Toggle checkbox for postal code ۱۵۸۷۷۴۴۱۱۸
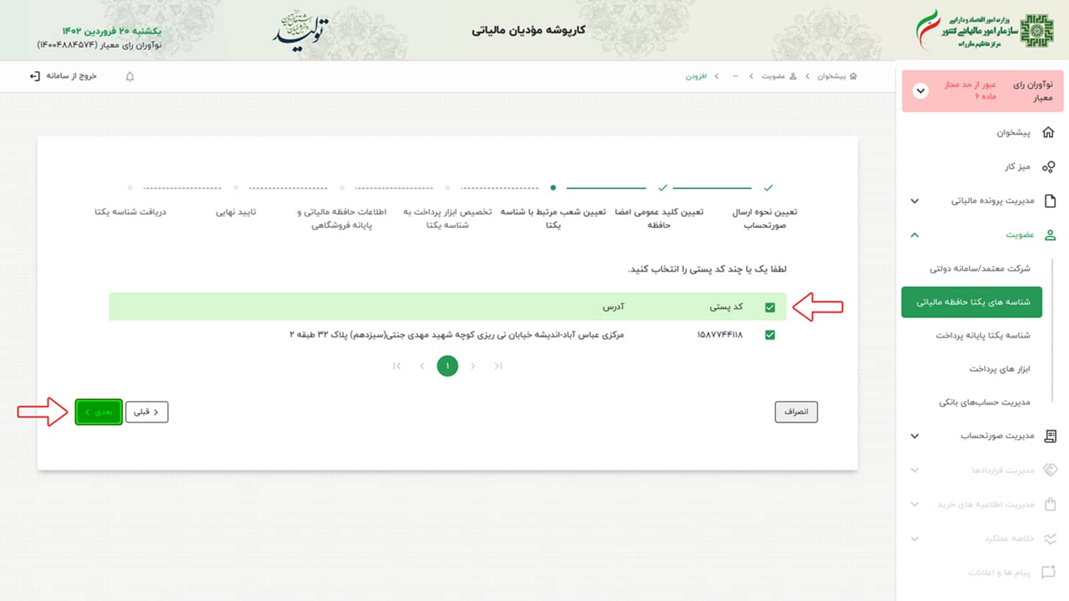The height and width of the screenshot is (601, 1069). coord(770,335)
